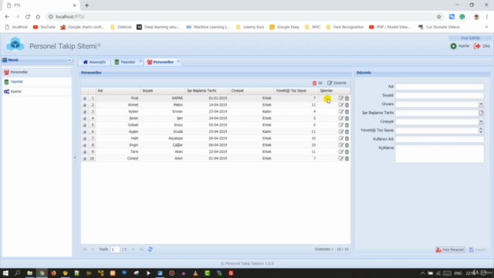Open Ünvanı dropdown

[481, 104]
